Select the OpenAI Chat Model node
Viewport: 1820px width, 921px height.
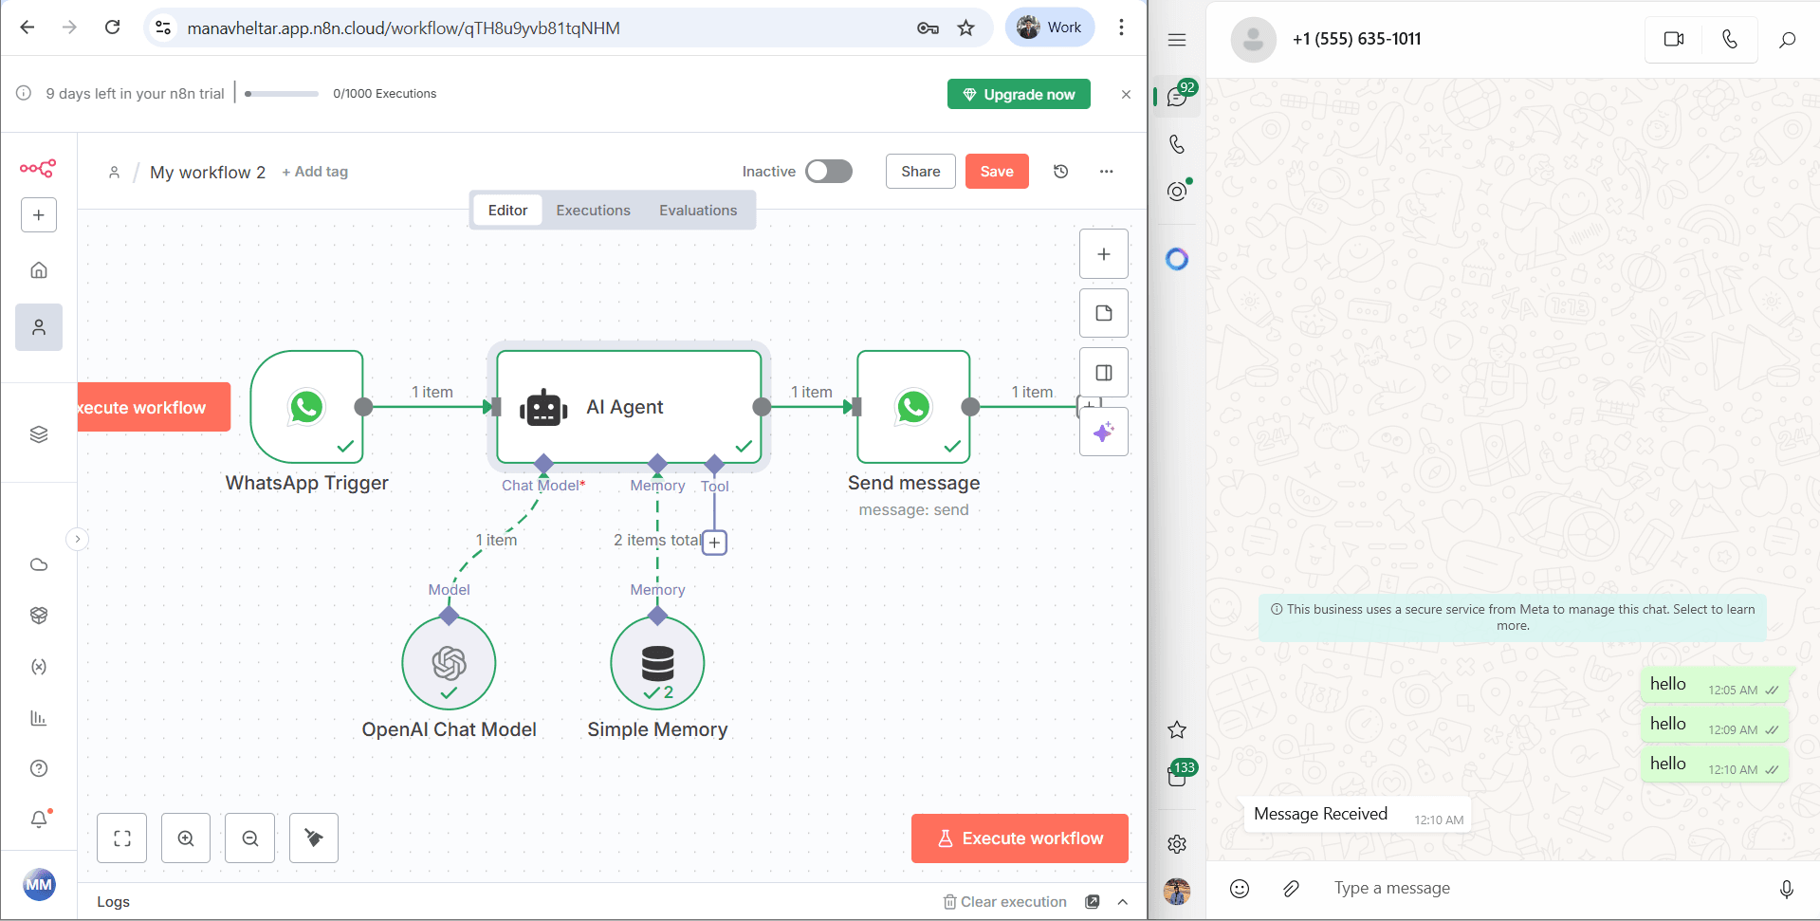click(x=449, y=663)
